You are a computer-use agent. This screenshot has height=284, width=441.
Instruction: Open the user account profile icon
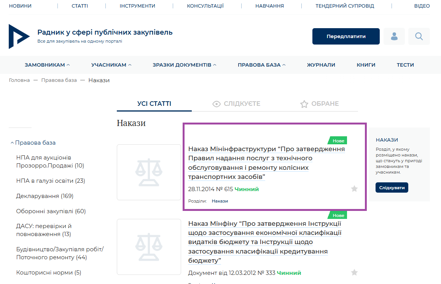coord(394,37)
